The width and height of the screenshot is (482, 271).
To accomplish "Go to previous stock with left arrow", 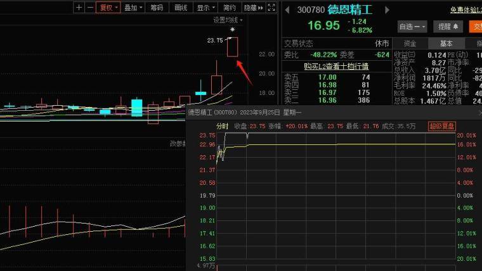I will (x=287, y=10).
